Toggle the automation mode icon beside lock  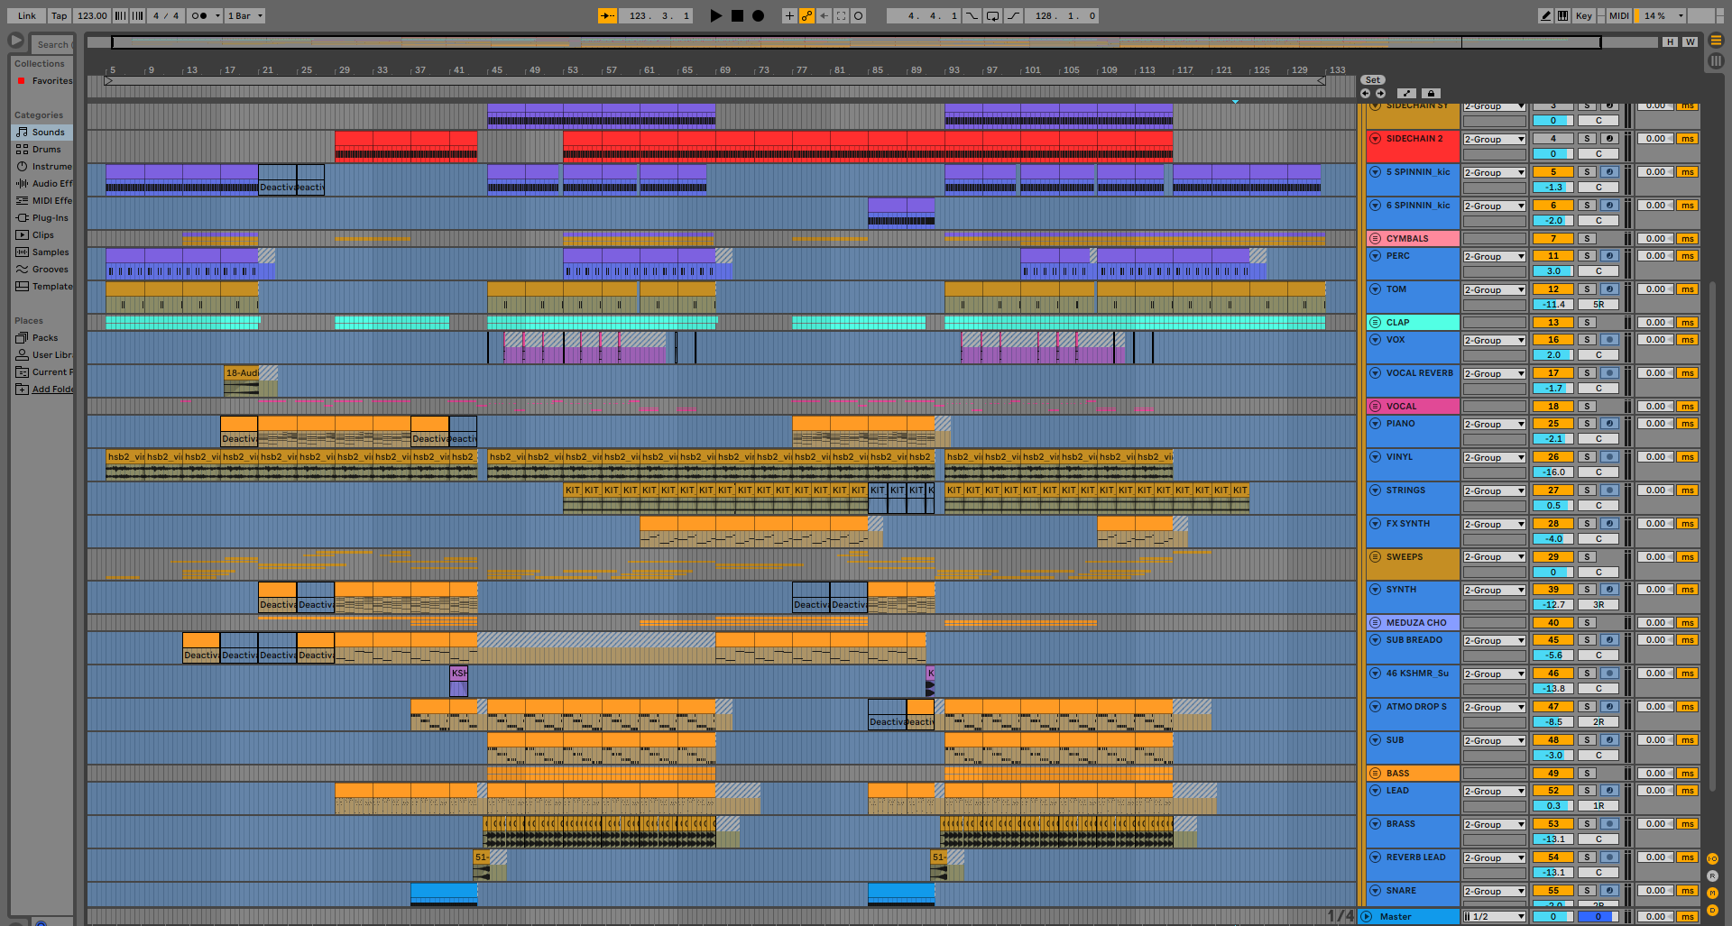point(1406,93)
